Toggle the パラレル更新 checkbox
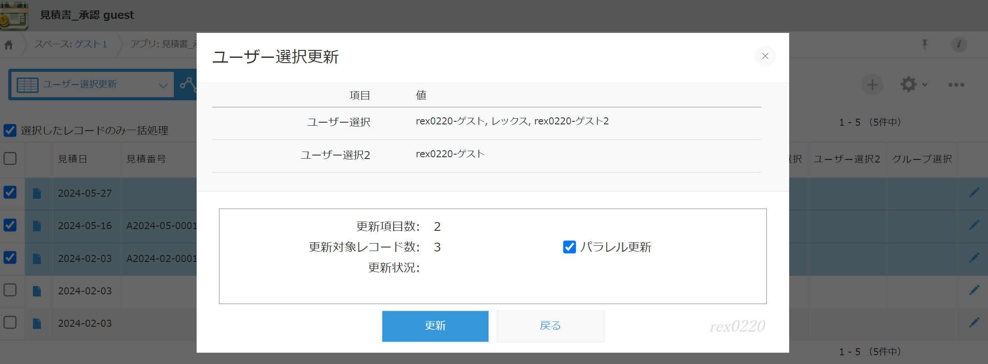The width and height of the screenshot is (988, 364). [569, 247]
